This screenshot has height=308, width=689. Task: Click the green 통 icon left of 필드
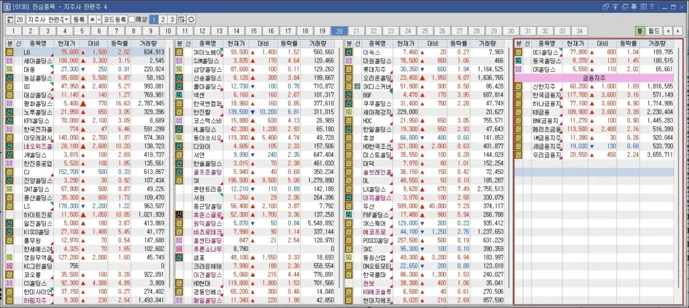pyautogui.click(x=639, y=31)
